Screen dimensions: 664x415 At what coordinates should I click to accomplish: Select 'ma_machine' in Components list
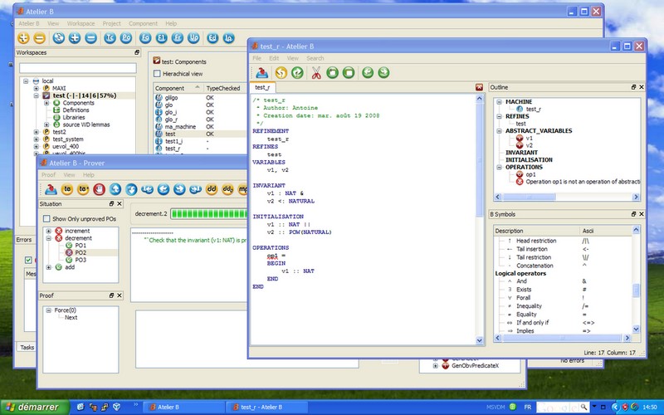180,127
